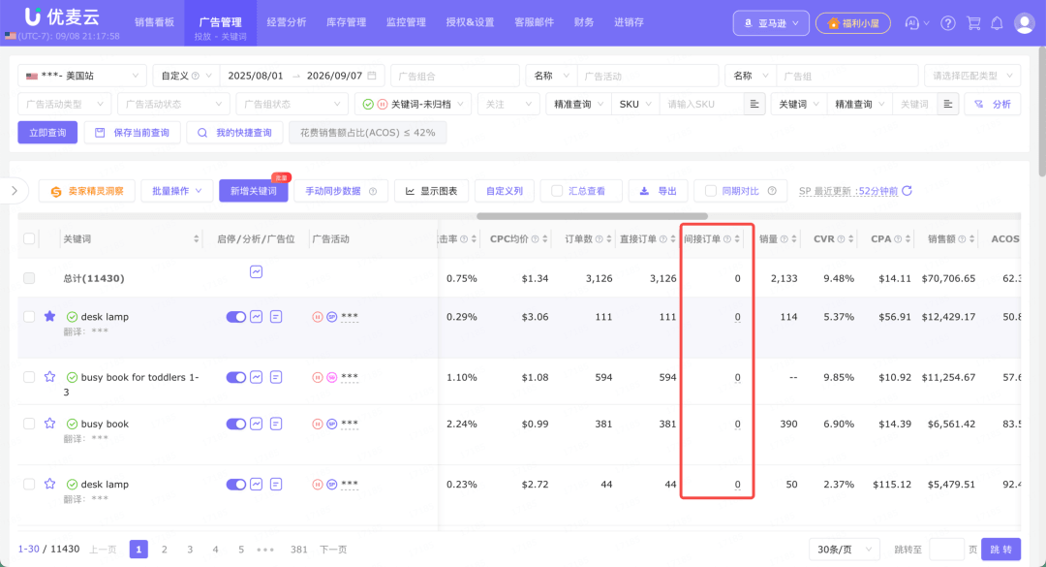Open the 监控管理 menu
This screenshot has width=1046, height=567.
point(406,22)
